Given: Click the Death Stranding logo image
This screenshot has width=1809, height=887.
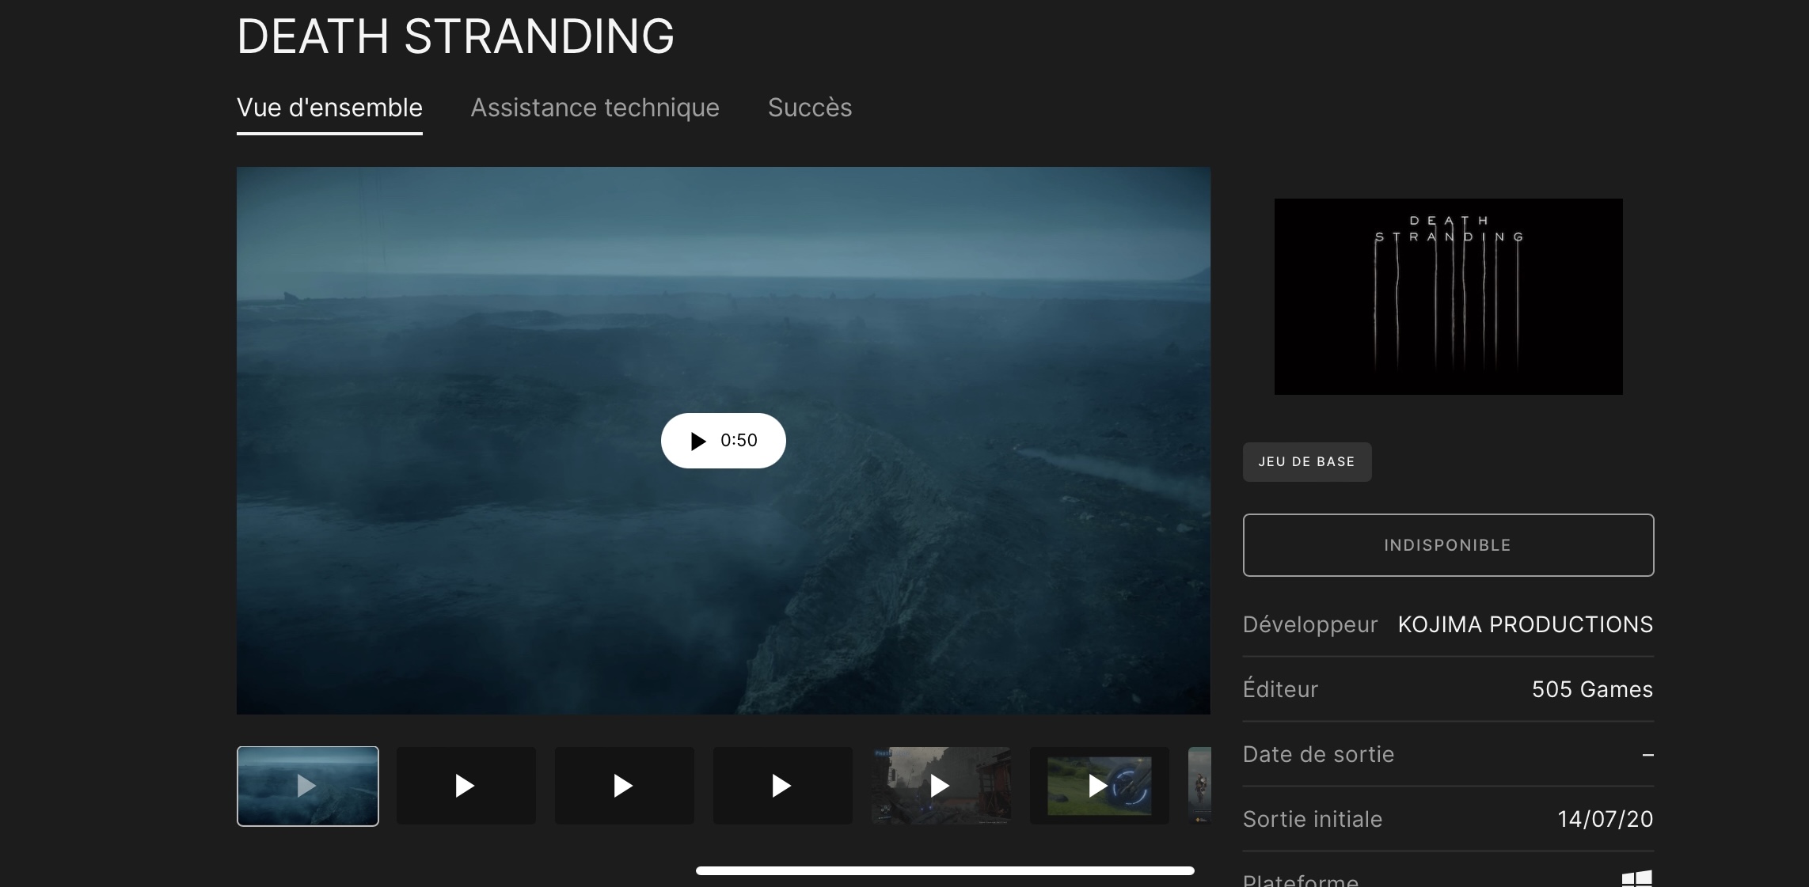Looking at the screenshot, I should tap(1448, 297).
